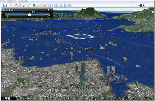Click the Street View pegman icon
This screenshot has height=101, width=155.
(149, 35)
